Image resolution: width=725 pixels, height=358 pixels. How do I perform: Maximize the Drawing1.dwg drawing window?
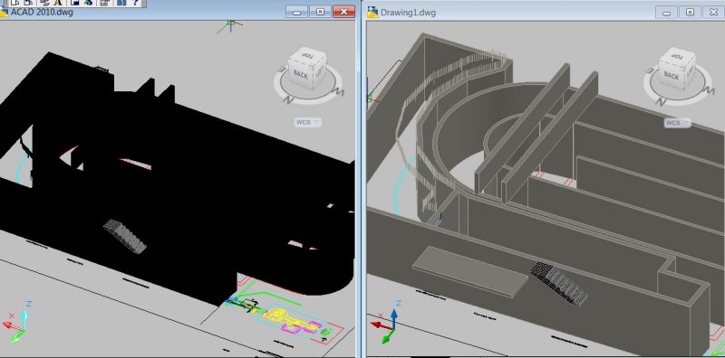pyautogui.click(x=690, y=12)
